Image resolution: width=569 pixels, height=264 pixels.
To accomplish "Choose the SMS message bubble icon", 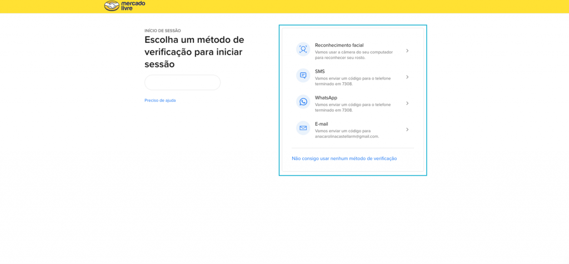I will [x=303, y=76].
